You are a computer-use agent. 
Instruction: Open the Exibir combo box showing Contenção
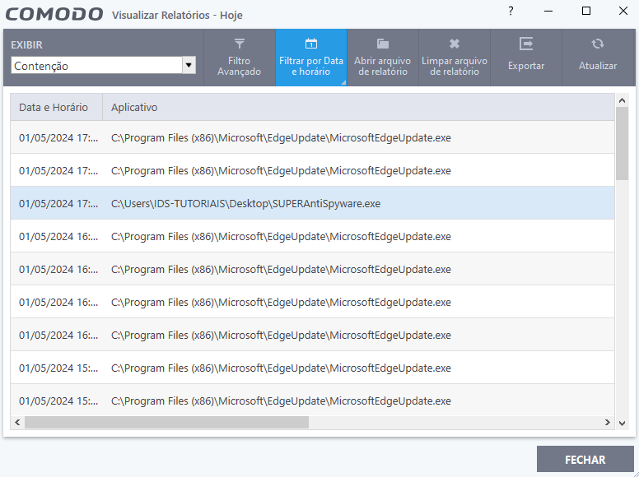(96, 66)
